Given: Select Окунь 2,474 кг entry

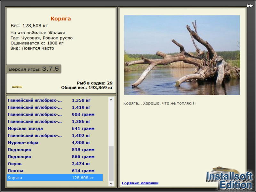Looking at the screenshot, I should (55, 164).
